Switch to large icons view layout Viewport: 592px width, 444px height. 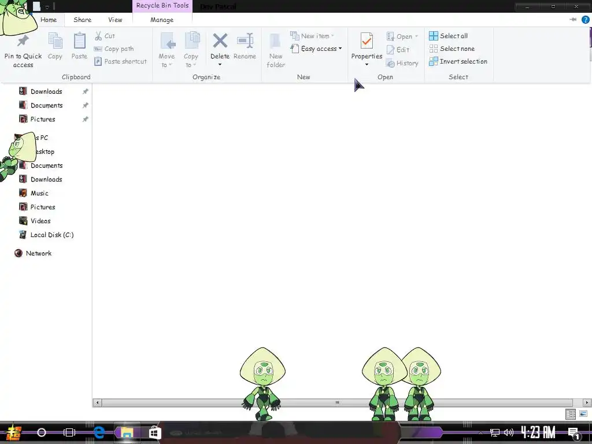click(583, 414)
